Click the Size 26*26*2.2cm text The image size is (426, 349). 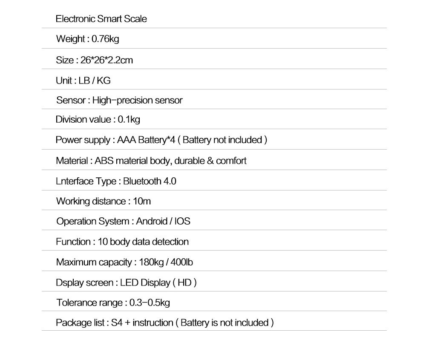coord(94,60)
